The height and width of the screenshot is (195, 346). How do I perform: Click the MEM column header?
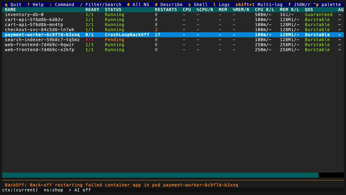tap(223, 9)
